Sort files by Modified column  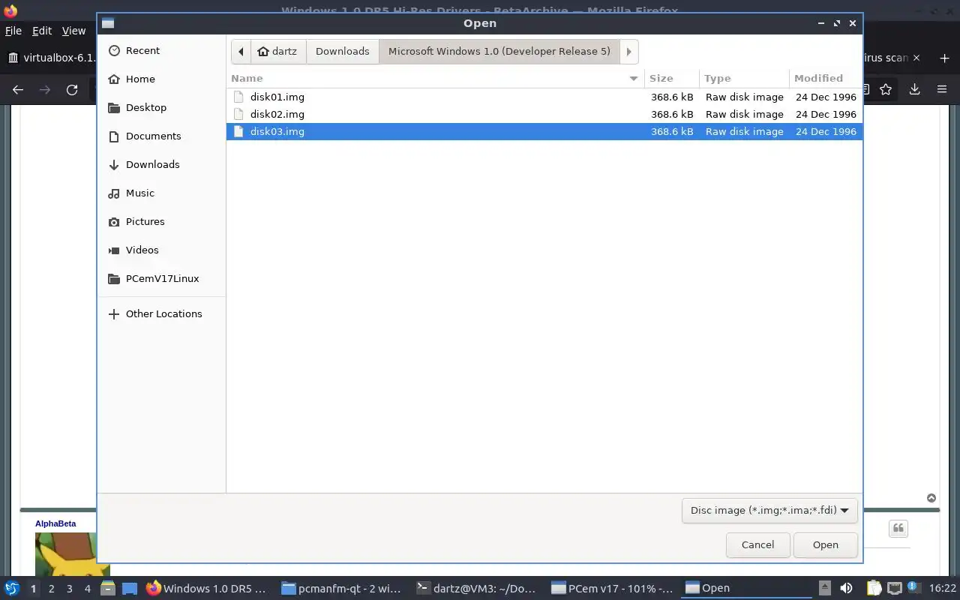click(x=825, y=78)
